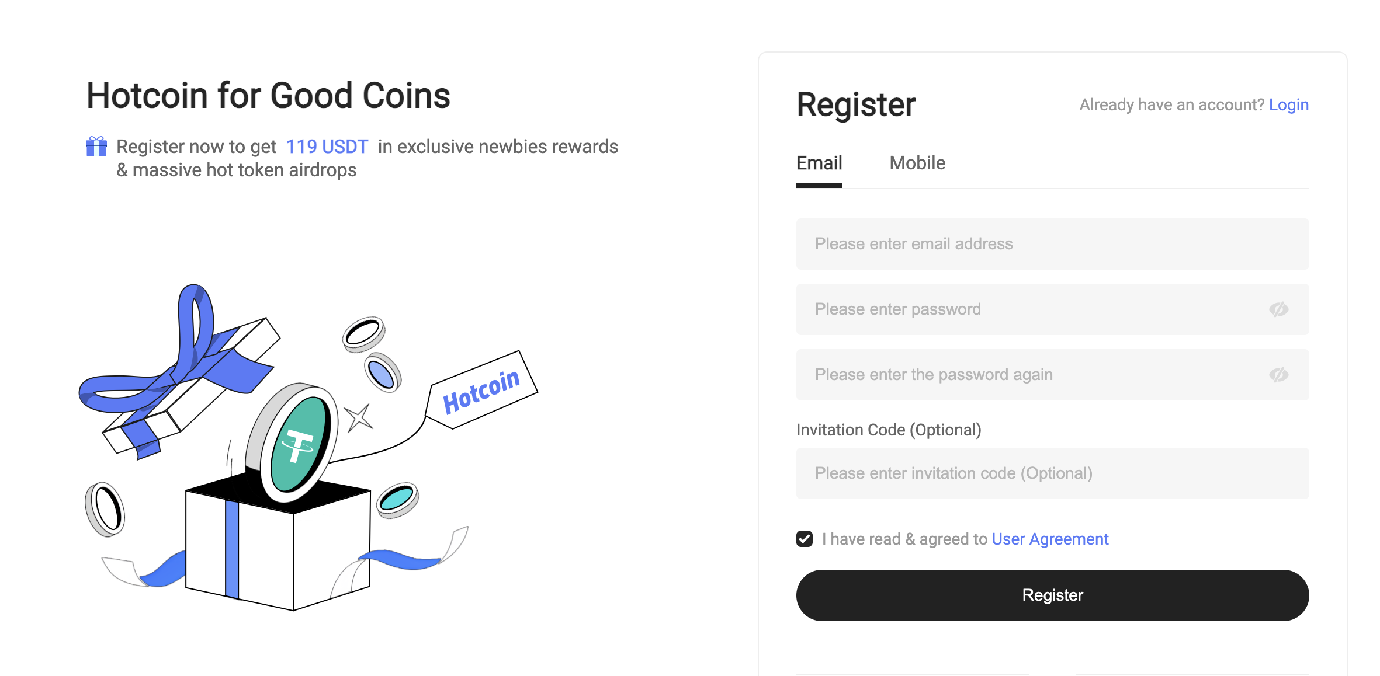Click the star sparkle near the Tether coin
The height and width of the screenshot is (676, 1380).
pyautogui.click(x=358, y=418)
